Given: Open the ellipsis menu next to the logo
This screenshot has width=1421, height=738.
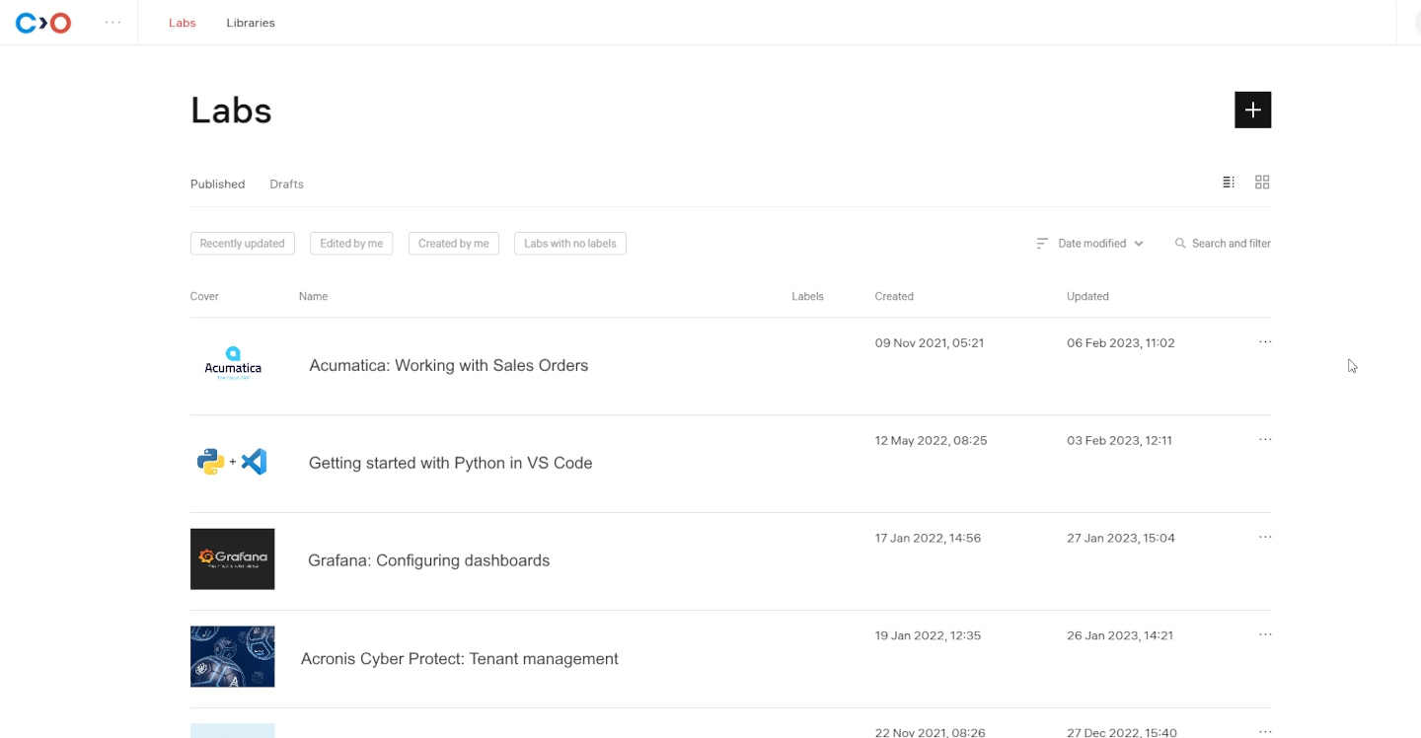Looking at the screenshot, I should (112, 22).
